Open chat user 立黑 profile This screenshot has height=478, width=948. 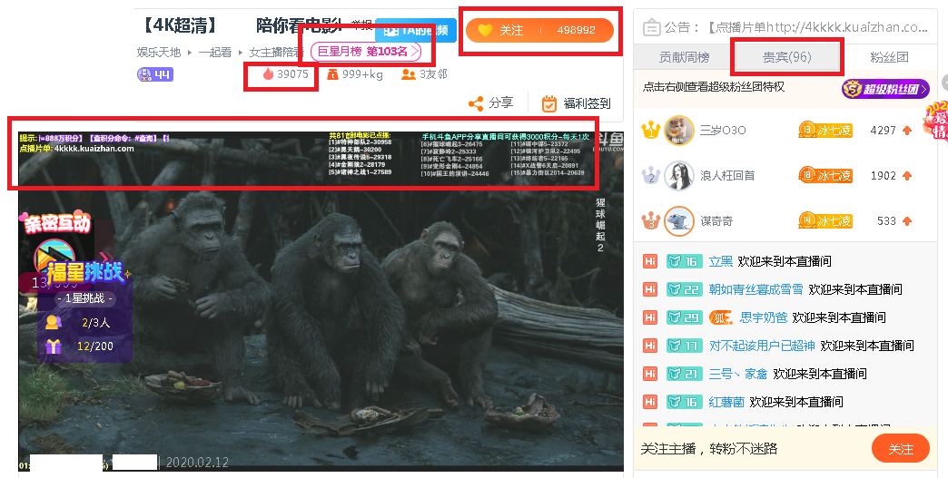[721, 261]
